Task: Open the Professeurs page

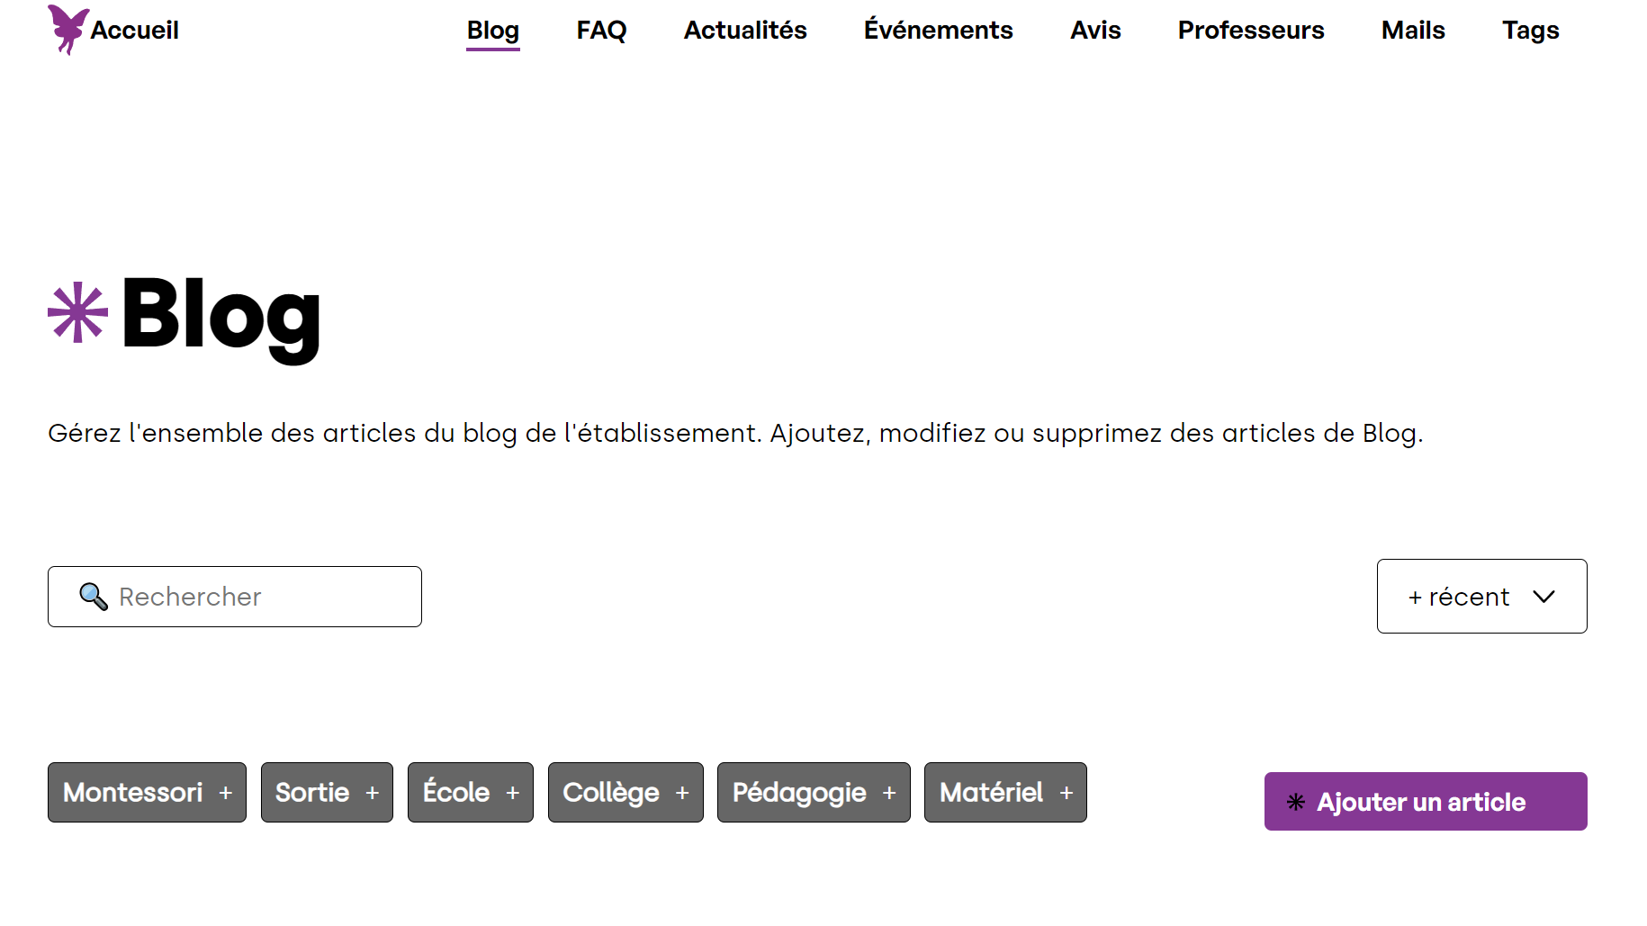Action: 1251,30
